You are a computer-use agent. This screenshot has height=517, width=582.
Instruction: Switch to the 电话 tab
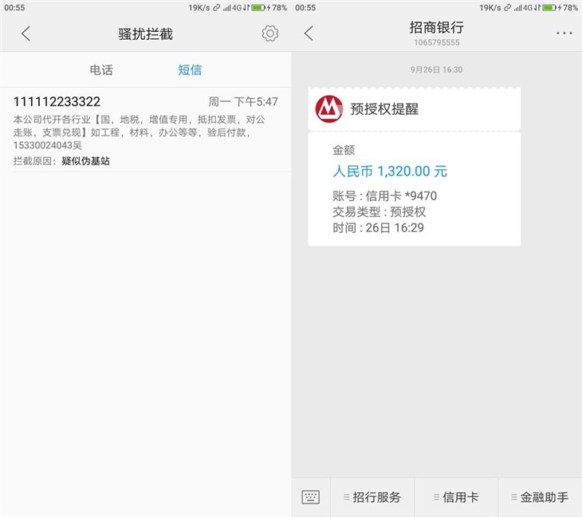tap(101, 70)
